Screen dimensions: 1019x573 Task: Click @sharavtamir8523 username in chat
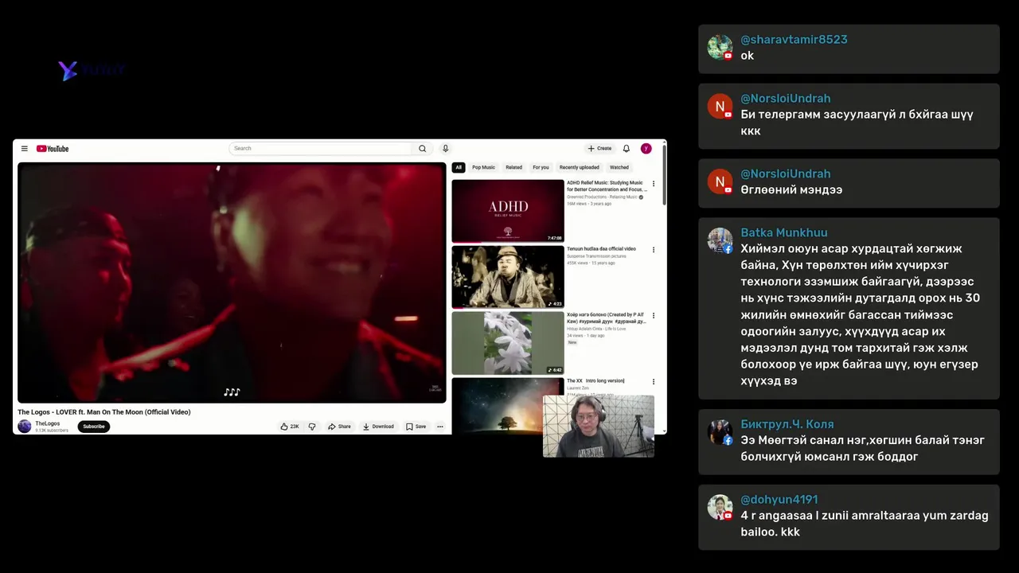pos(794,40)
